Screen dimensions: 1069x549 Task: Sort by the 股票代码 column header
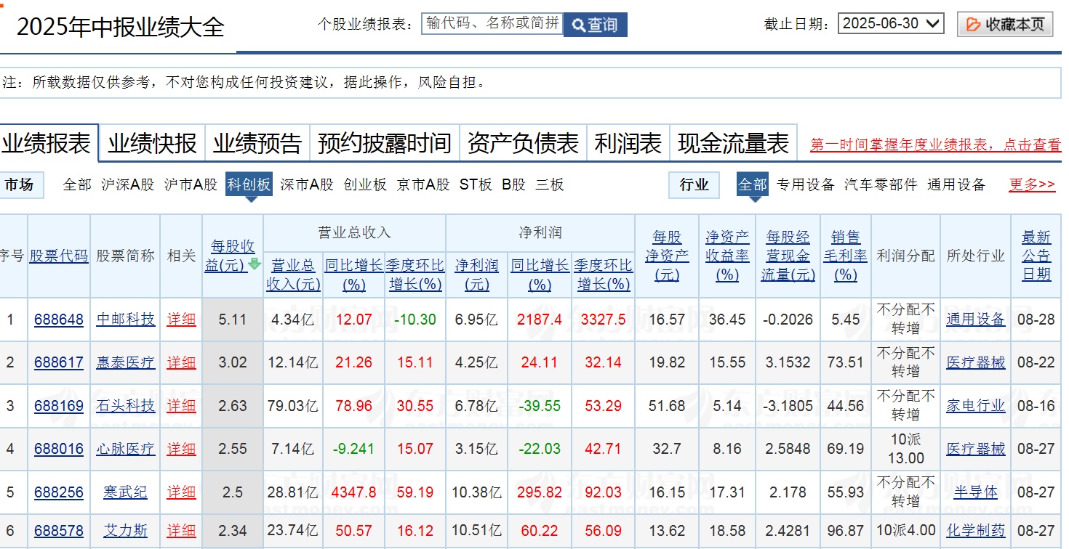59,256
